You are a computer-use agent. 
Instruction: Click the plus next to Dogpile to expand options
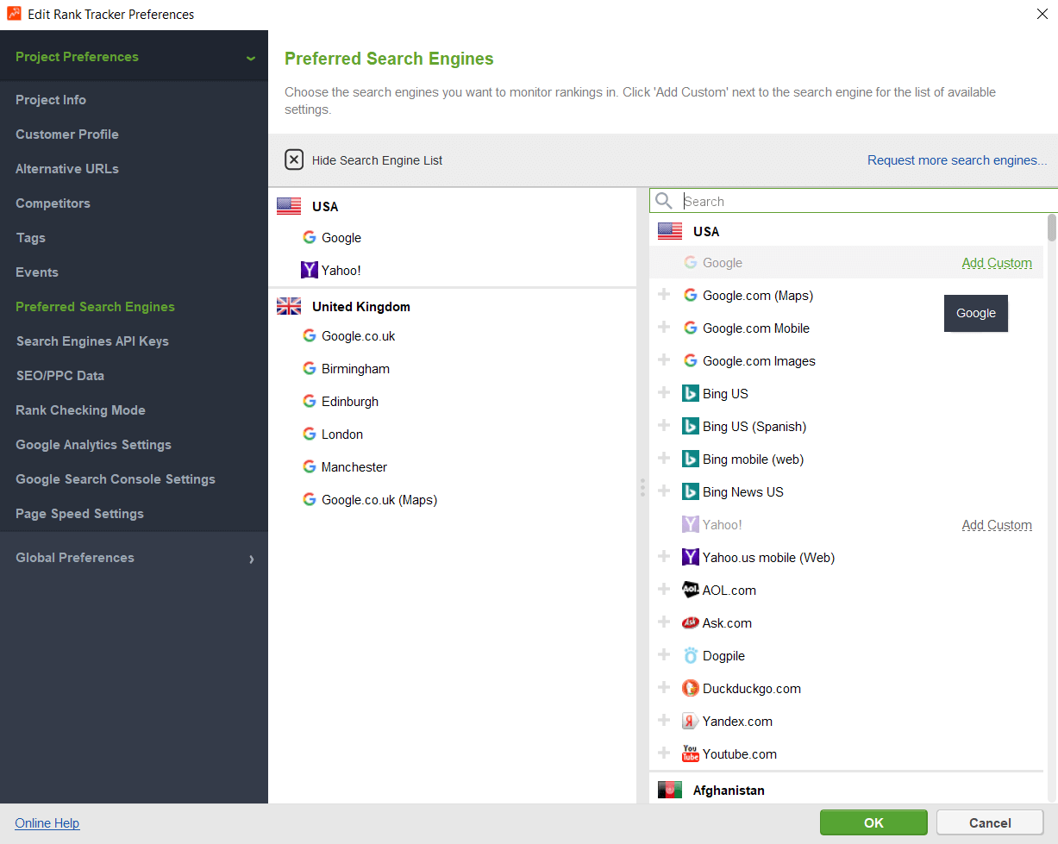coord(664,655)
